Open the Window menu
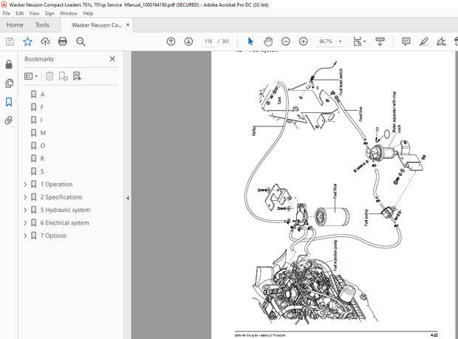The width and height of the screenshot is (458, 339). tap(69, 13)
